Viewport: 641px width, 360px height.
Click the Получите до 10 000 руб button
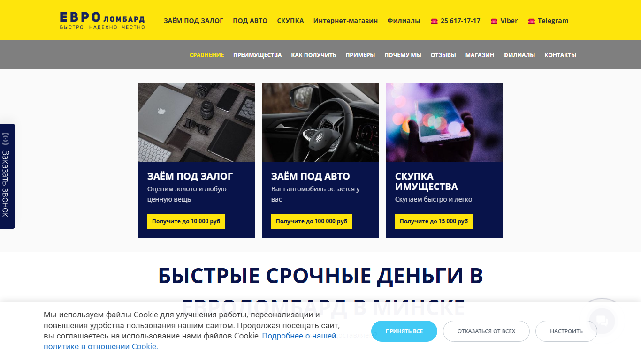pos(186,221)
